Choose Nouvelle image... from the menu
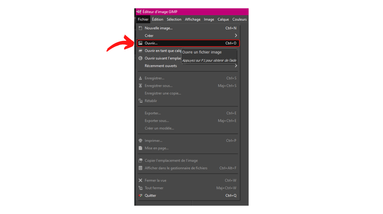 click(x=188, y=28)
